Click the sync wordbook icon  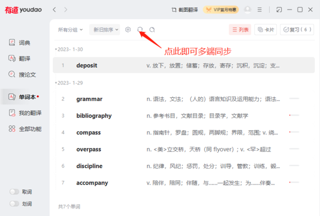tap(140, 30)
